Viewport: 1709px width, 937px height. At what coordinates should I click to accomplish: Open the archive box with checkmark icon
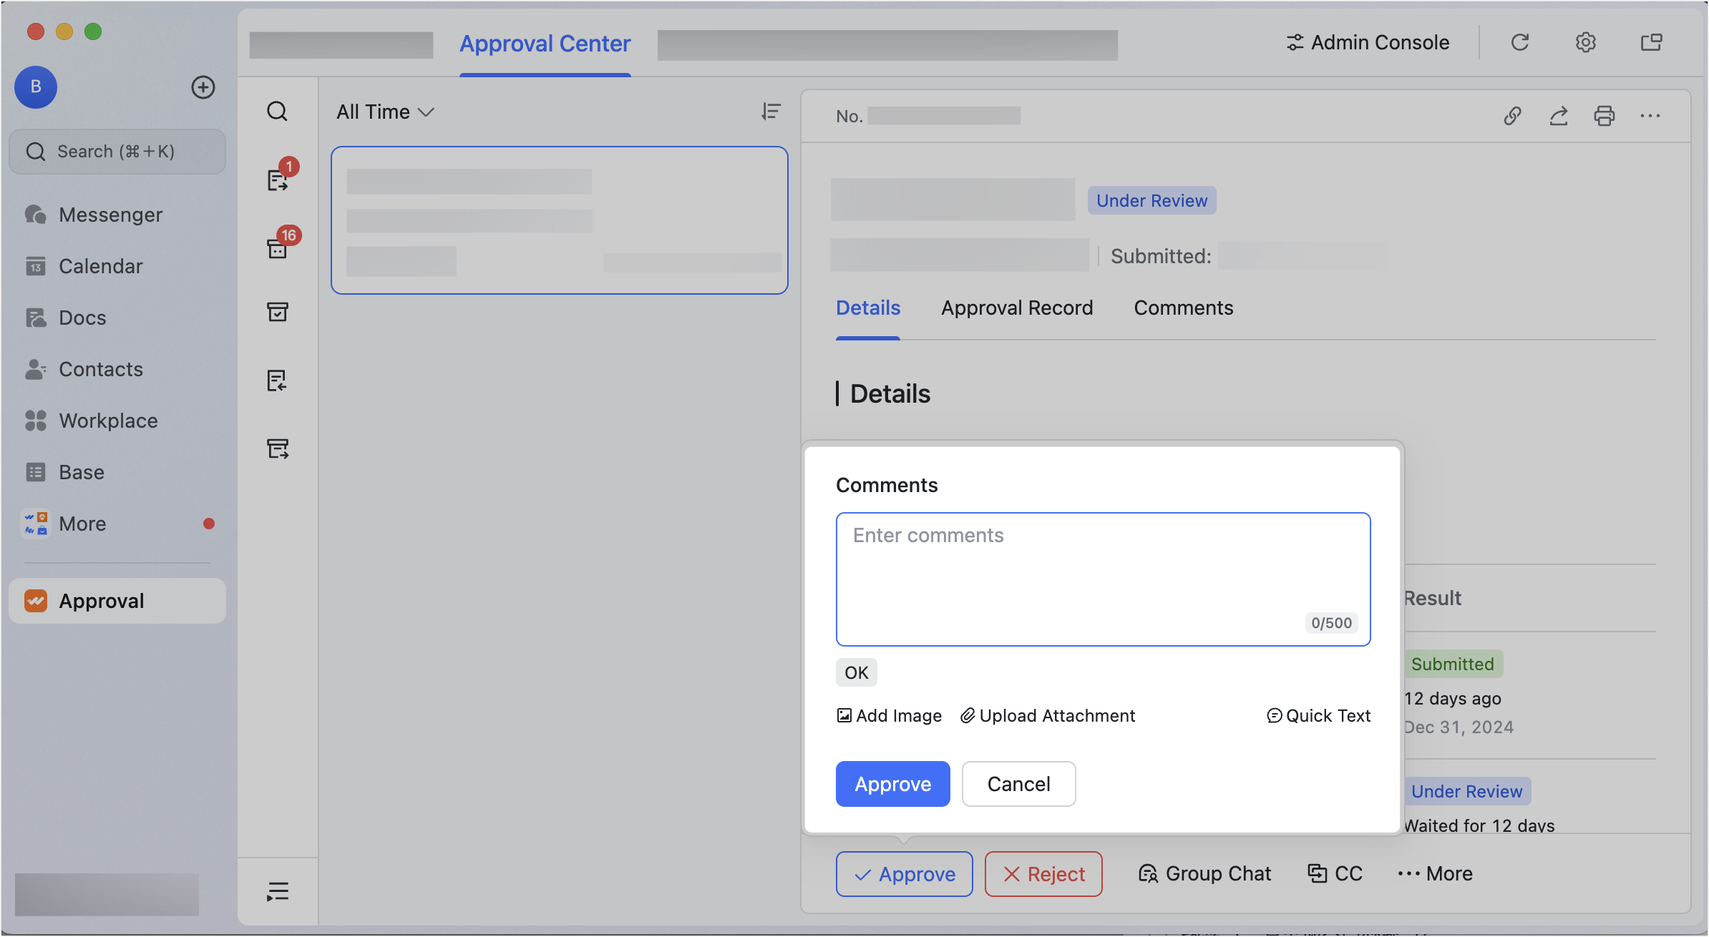point(278,312)
